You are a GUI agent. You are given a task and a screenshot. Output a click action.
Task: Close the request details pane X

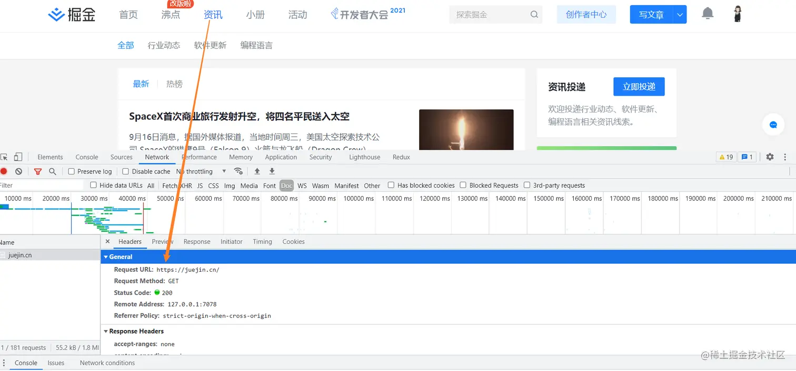(108, 242)
